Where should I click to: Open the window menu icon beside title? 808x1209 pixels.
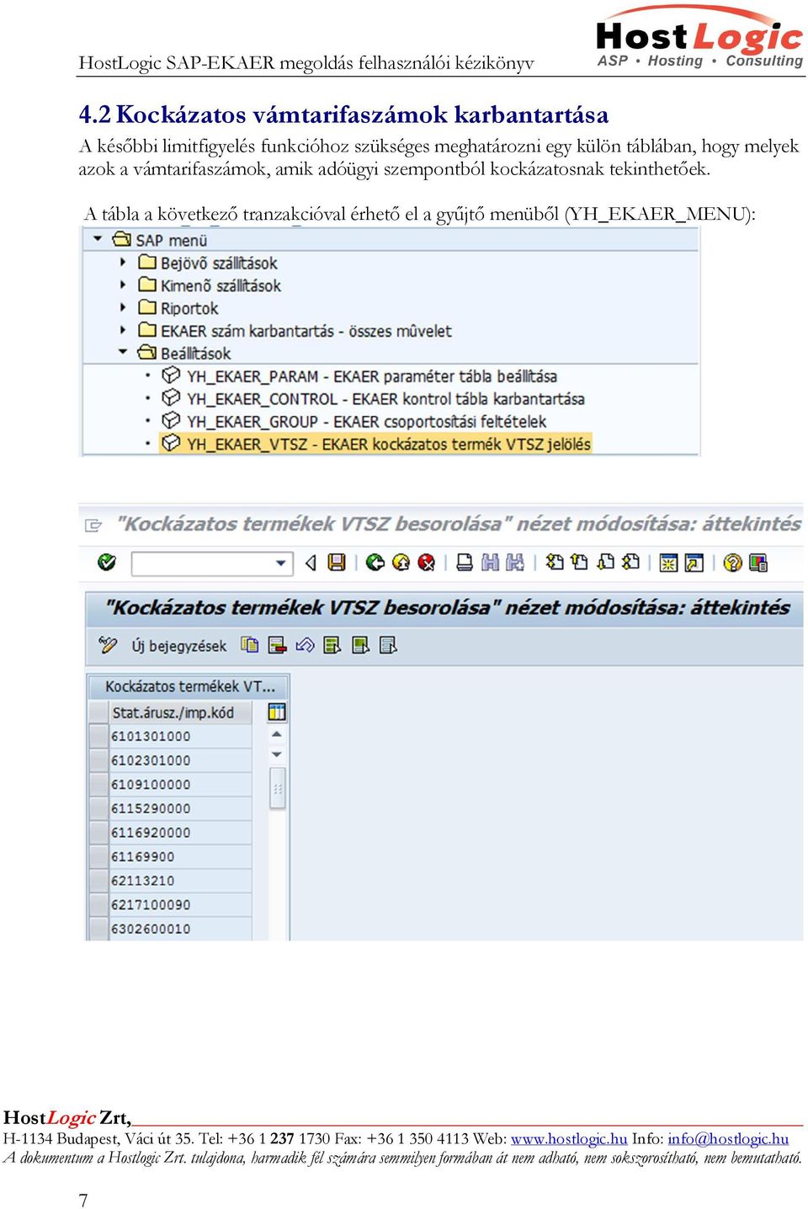[x=93, y=525]
